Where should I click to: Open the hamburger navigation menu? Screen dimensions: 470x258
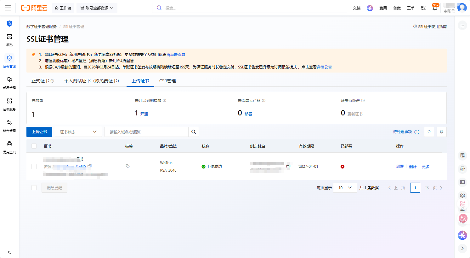(x=8, y=8)
